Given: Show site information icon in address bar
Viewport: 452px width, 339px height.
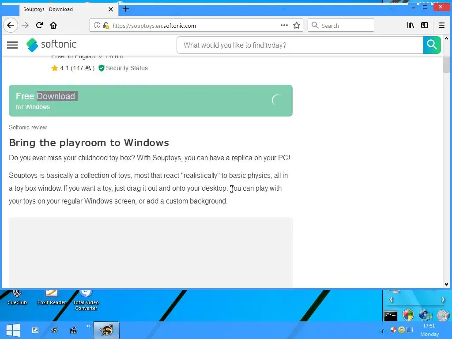Looking at the screenshot, I should pyautogui.click(x=97, y=25).
